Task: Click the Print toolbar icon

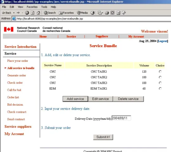Action: (x=107, y=13)
